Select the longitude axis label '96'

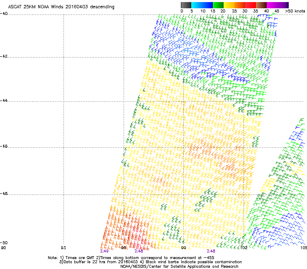pyautogui.click(x=124, y=248)
